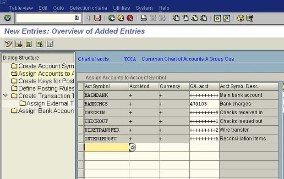This screenshot has width=284, height=179.
Task: Open the command field history dropdown
Action: tap(76, 18)
